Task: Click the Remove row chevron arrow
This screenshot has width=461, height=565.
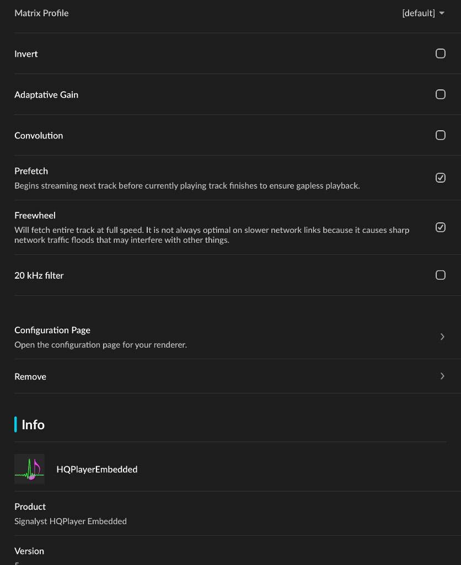Action: coord(442,376)
